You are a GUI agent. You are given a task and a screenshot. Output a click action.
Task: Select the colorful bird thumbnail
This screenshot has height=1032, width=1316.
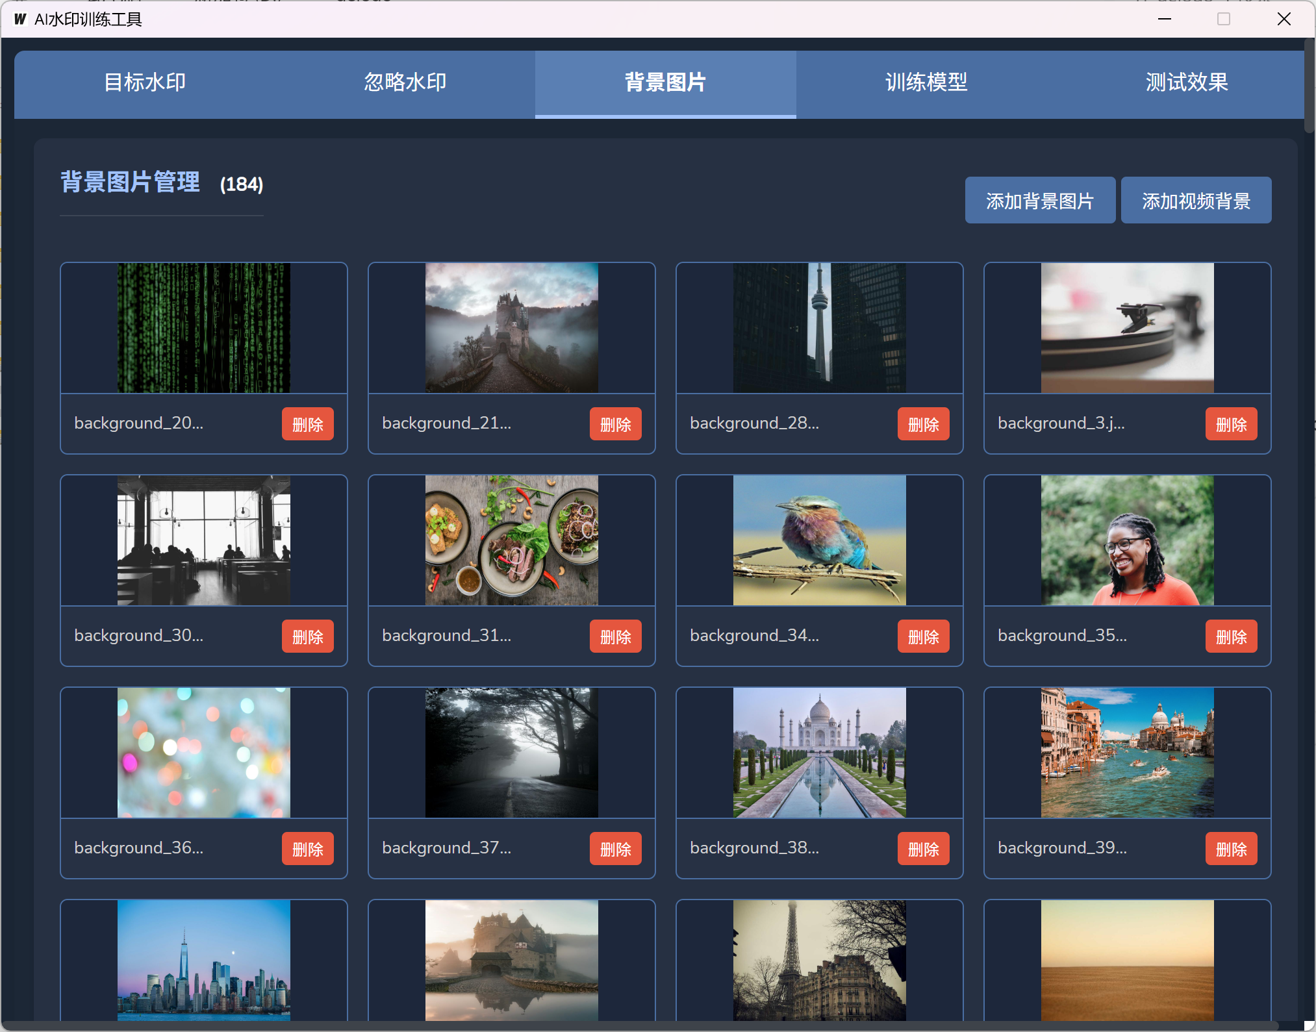[x=820, y=540]
